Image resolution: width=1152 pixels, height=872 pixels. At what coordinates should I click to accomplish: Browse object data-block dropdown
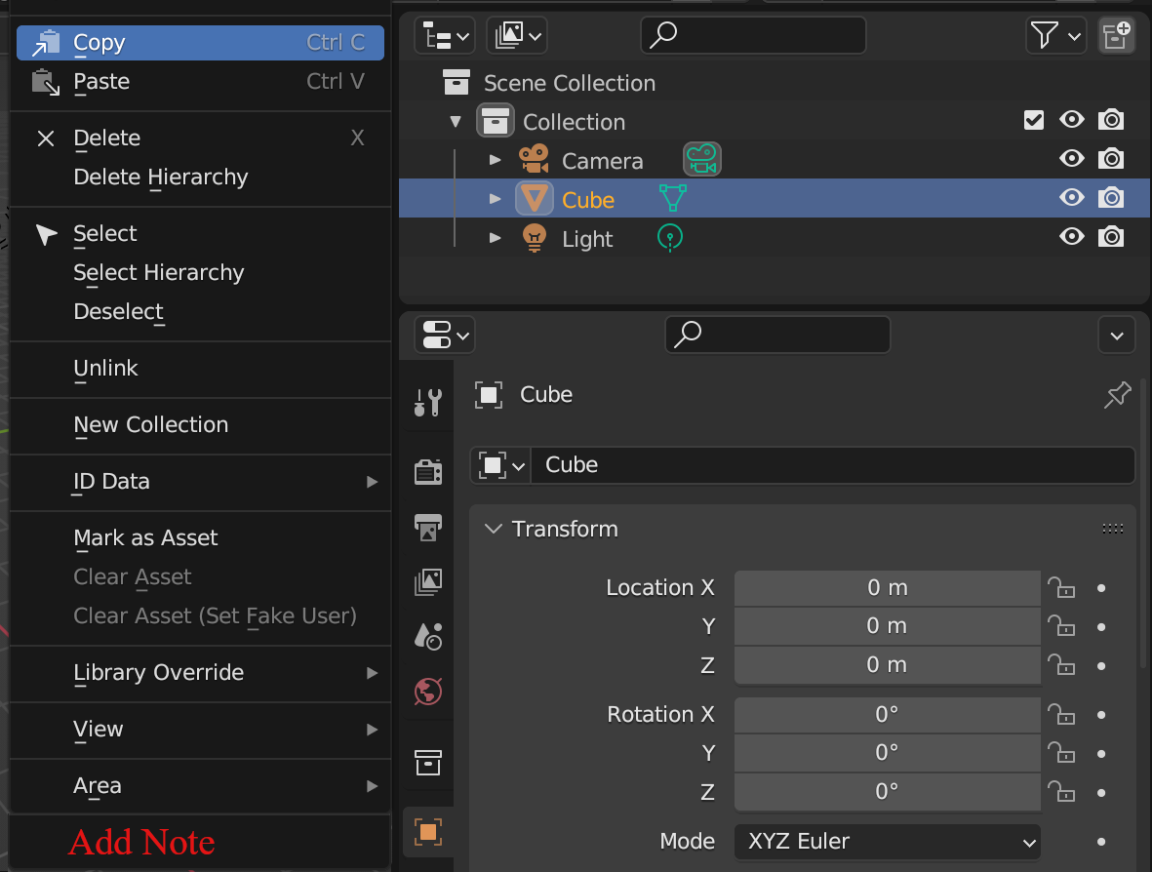(500, 465)
